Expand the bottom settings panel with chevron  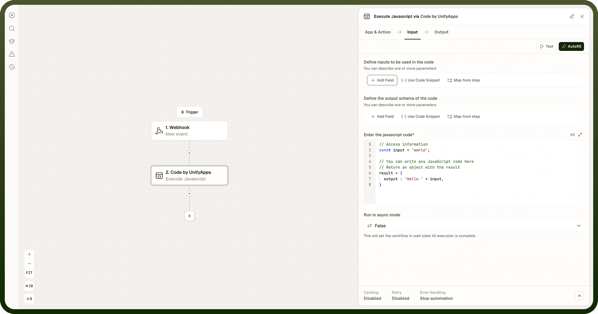(x=579, y=296)
